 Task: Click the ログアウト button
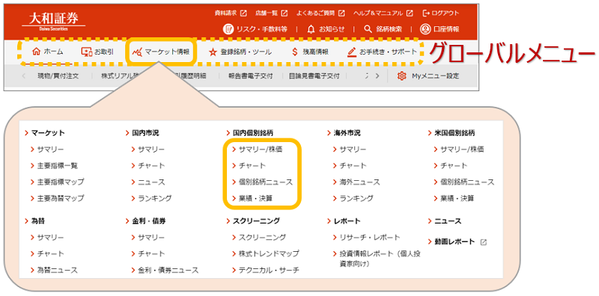441,13
